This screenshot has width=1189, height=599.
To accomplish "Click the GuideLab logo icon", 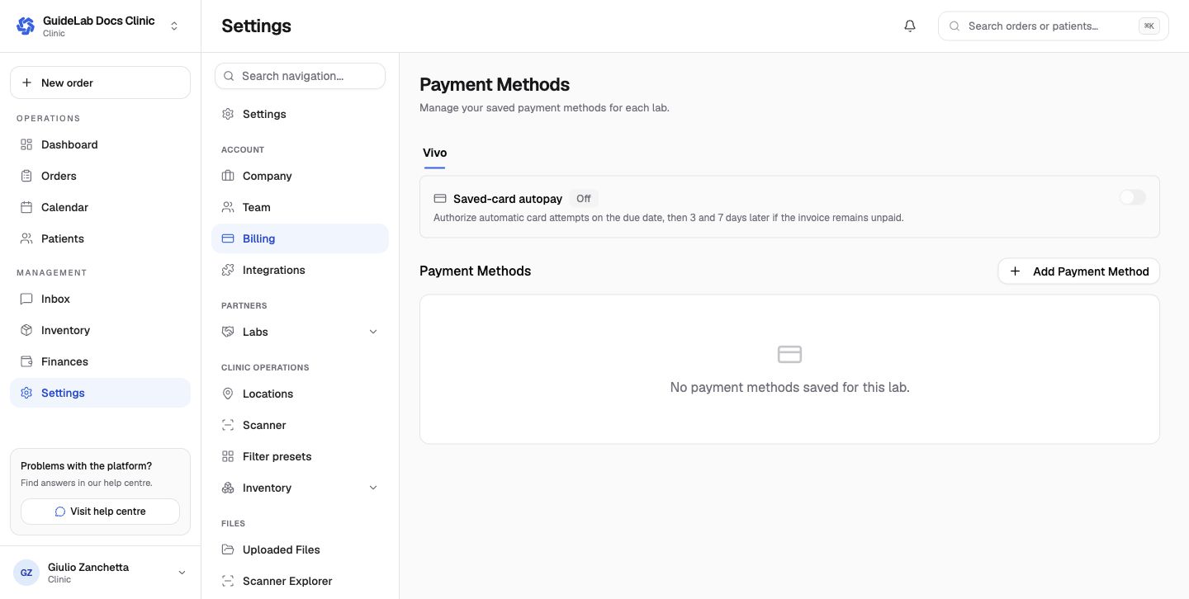I will pos(26,26).
